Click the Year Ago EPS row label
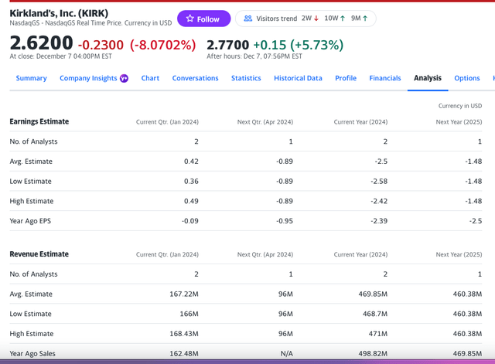 [30, 221]
